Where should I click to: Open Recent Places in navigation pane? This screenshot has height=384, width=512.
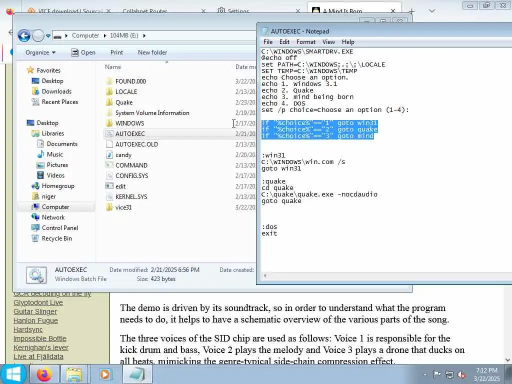[60, 102]
